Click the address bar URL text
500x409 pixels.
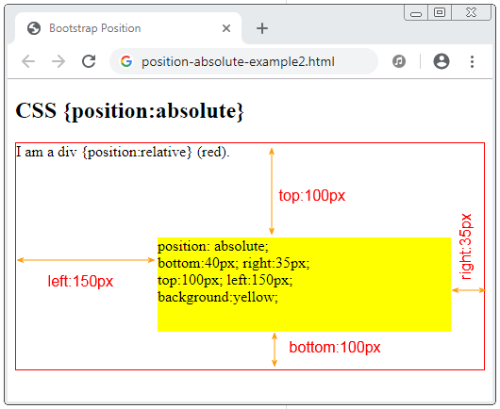point(238,61)
